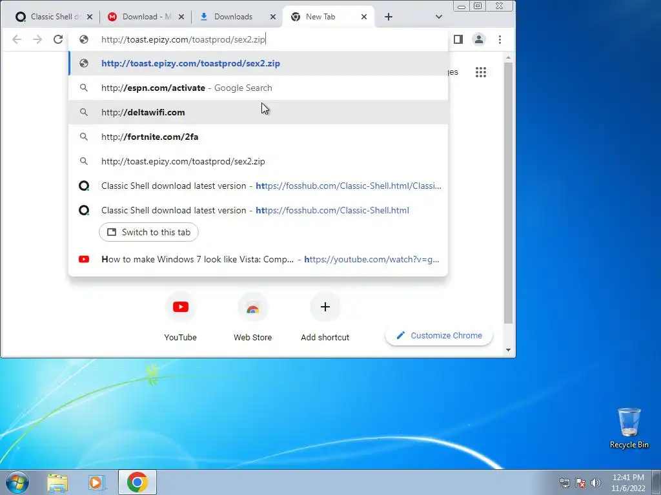Open the YouTube Windows 7 Vista video suggestion
Screen dimensions: 661x495
(x=258, y=259)
